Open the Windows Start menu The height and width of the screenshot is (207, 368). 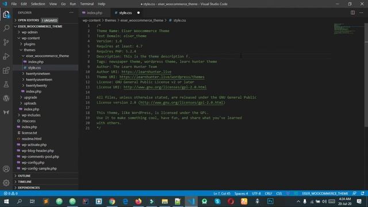[6, 201]
